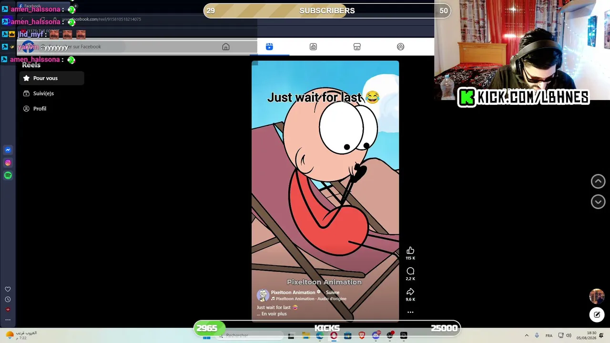Open Brave browser from taskbar
This screenshot has width=610, height=343.
tap(362, 336)
